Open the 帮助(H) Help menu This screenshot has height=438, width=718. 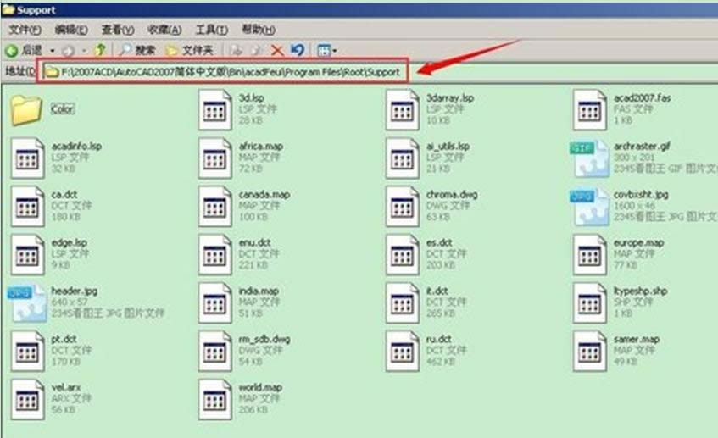(x=259, y=30)
